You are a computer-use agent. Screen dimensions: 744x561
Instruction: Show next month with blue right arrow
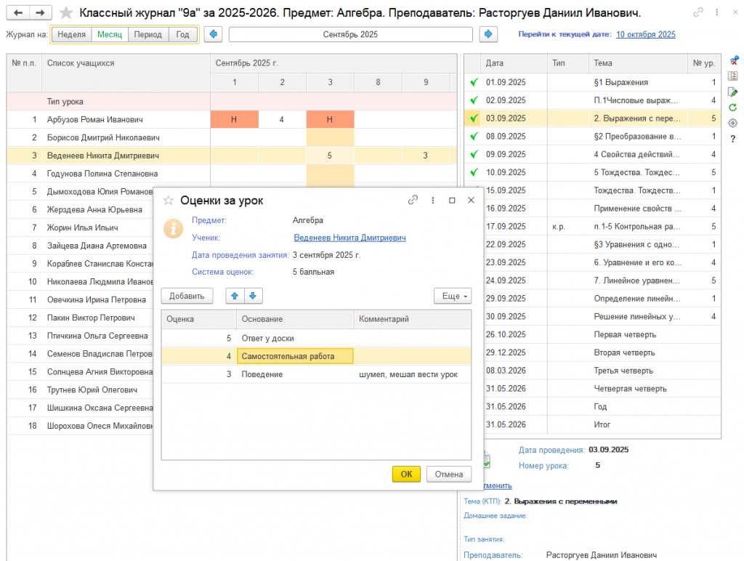(x=488, y=34)
